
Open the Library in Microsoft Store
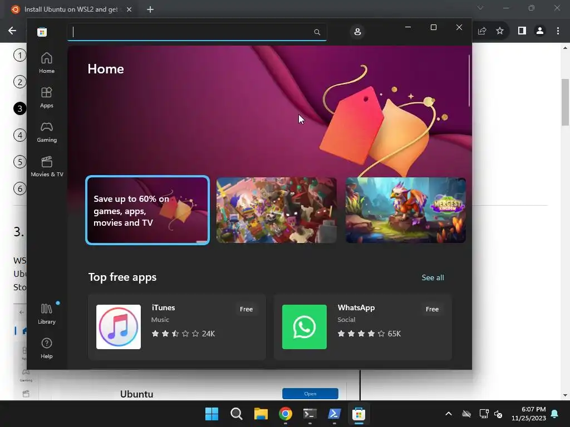47,314
